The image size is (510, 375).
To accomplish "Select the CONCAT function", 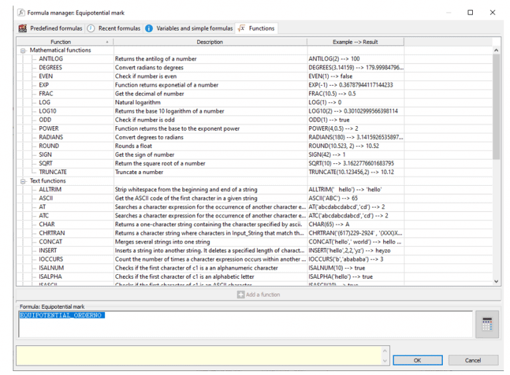I will coord(50,242).
